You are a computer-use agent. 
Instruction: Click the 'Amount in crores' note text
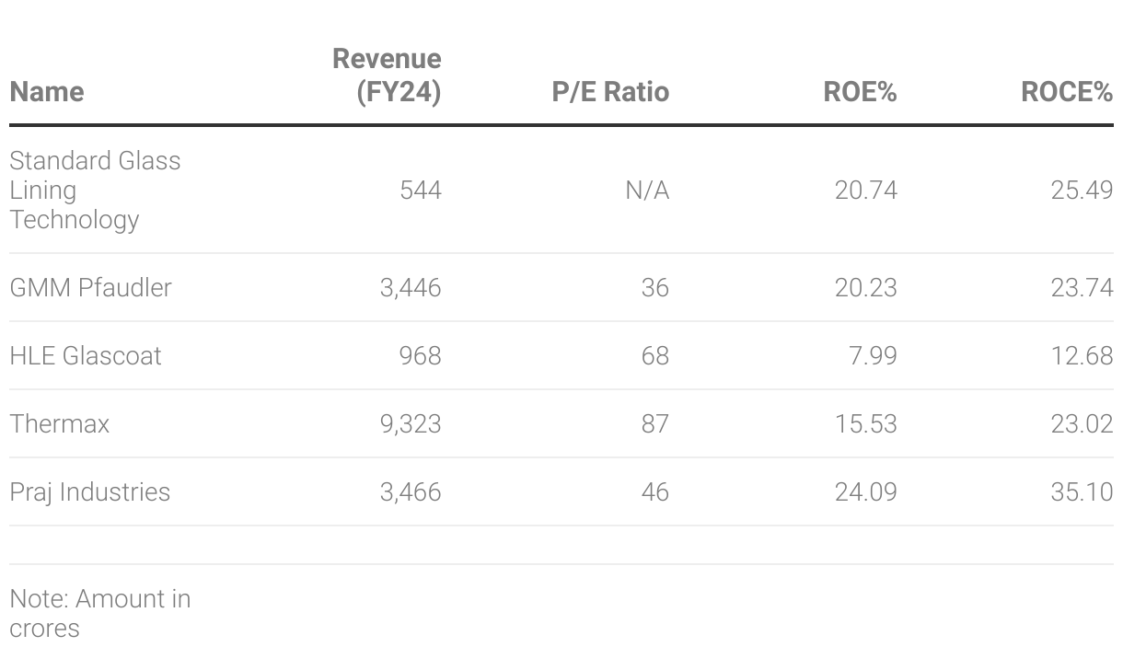click(x=99, y=614)
